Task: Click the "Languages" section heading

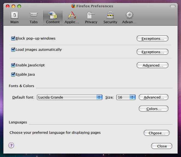Action: (x=18, y=122)
